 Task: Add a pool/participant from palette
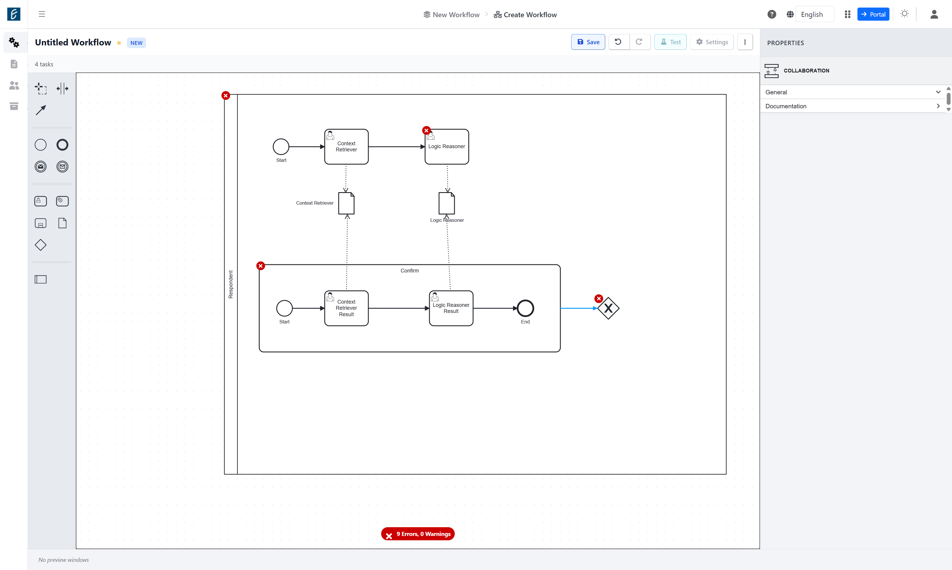pos(41,279)
